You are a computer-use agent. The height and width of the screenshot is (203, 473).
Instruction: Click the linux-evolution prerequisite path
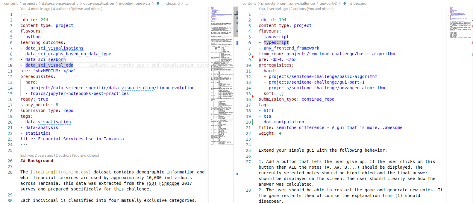coord(113,88)
